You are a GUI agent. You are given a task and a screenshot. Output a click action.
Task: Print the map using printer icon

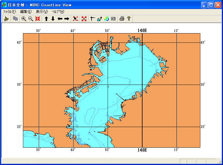[122, 19]
